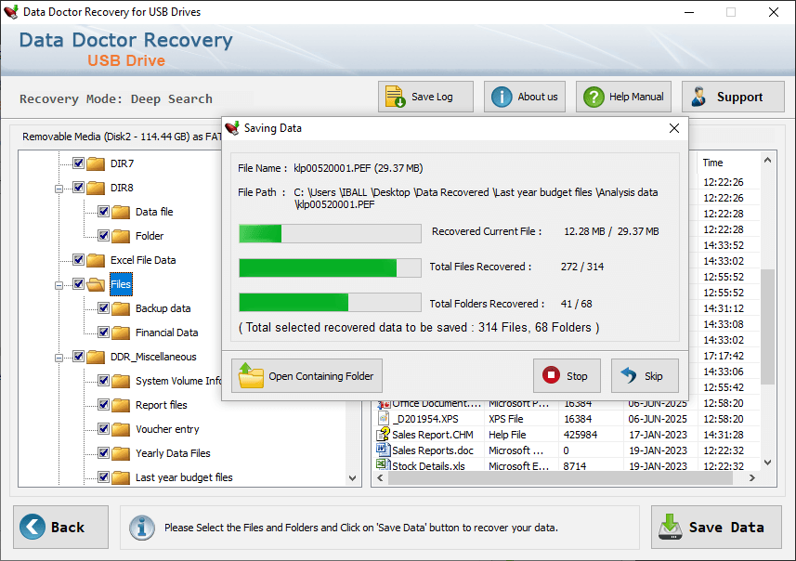Click the Sales Reports.doc Word icon

point(383,450)
